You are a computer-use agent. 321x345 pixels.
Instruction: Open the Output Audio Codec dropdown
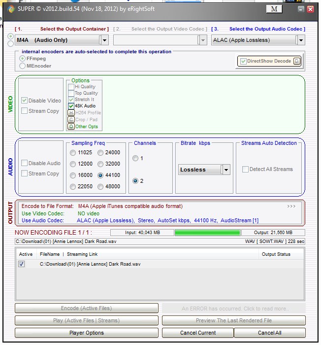pyautogui.click(x=300, y=40)
